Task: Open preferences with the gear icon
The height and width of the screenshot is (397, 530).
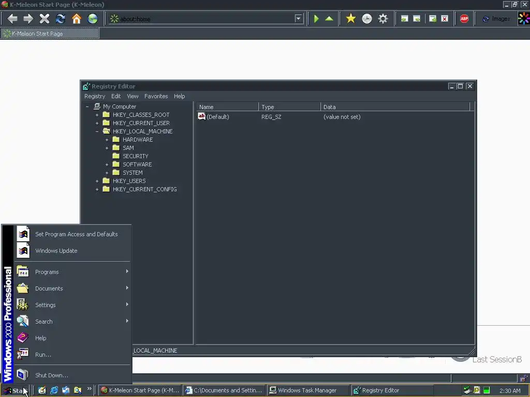Action: click(x=383, y=19)
